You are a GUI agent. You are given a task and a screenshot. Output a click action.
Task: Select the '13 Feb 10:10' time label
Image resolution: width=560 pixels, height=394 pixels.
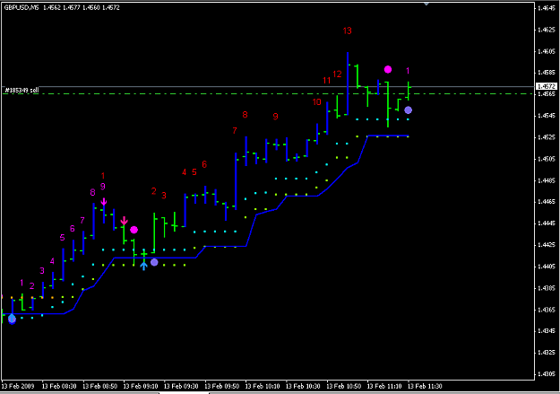tap(263, 386)
